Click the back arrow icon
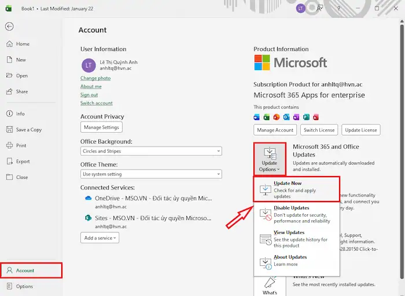This screenshot has width=405, height=296. [x=9, y=27]
